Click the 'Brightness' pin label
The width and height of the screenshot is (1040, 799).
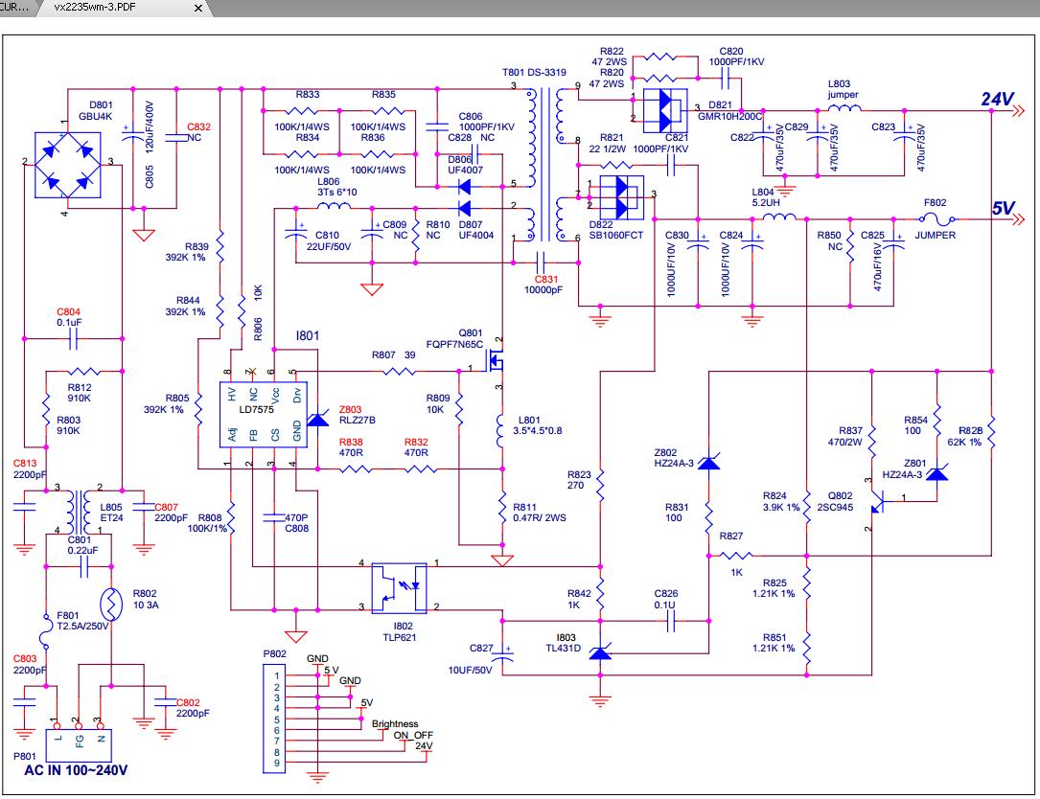tap(395, 723)
